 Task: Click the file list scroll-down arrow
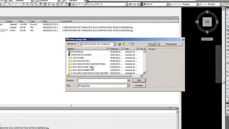[144, 72]
